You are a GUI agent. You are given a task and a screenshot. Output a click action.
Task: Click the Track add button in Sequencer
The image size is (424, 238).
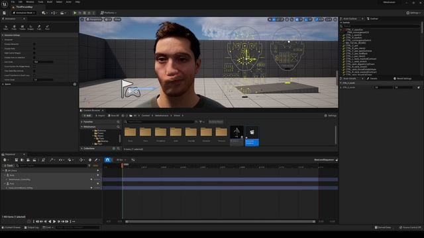click(8, 165)
